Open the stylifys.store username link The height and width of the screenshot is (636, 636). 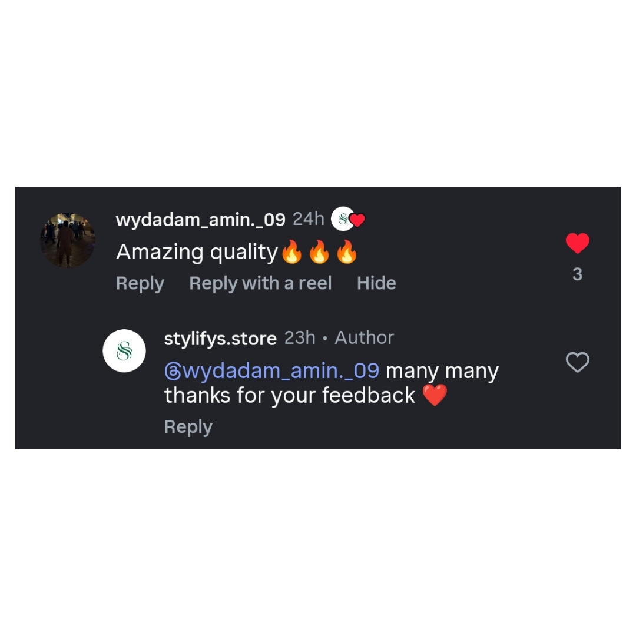pyautogui.click(x=220, y=338)
